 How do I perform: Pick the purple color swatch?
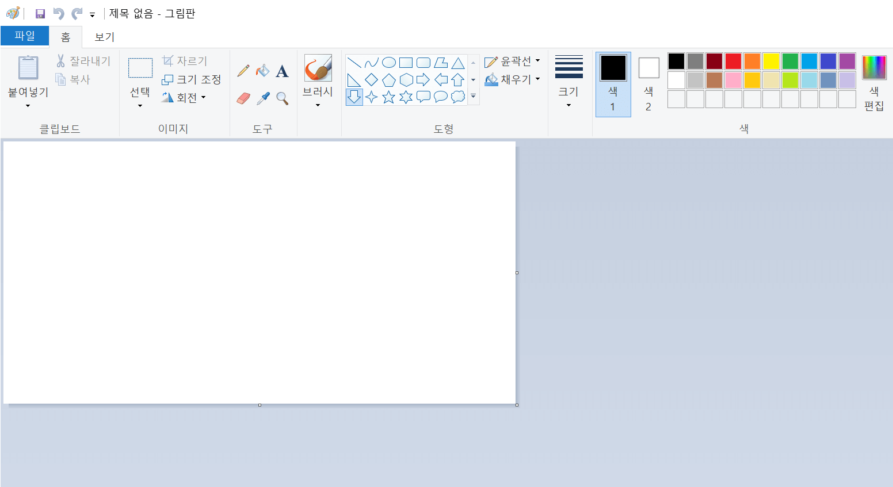[847, 61]
